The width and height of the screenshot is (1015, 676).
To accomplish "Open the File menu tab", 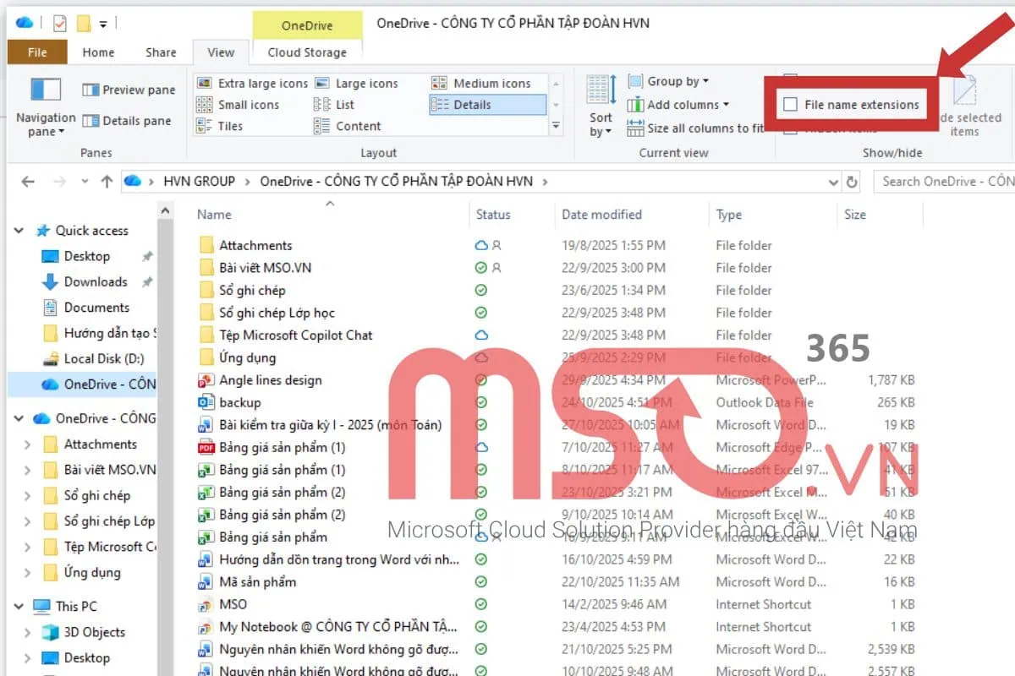I will click(x=37, y=52).
